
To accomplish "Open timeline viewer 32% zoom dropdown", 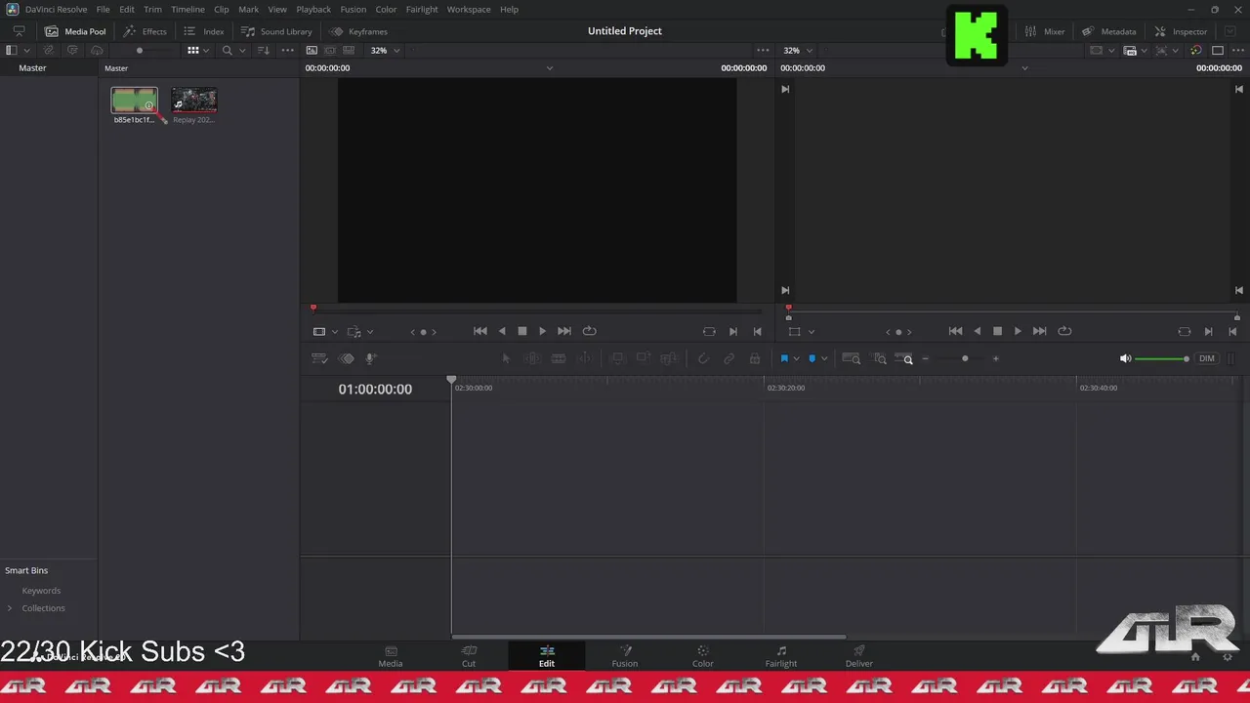I will point(796,50).
